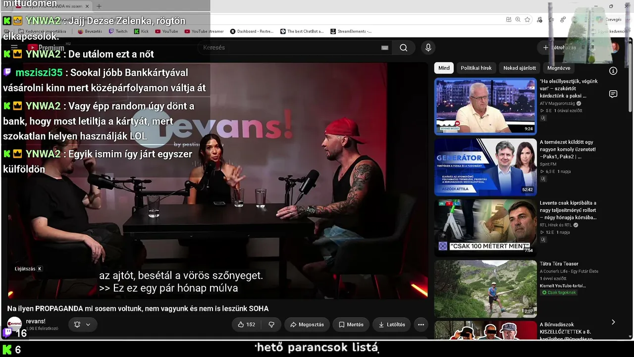Expand the notification bell dropdown for revans!

click(82, 325)
